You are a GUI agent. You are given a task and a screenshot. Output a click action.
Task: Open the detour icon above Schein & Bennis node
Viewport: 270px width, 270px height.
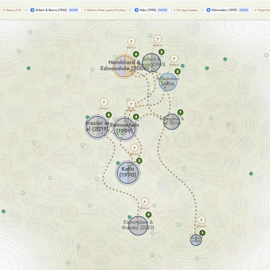(x=158, y=39)
